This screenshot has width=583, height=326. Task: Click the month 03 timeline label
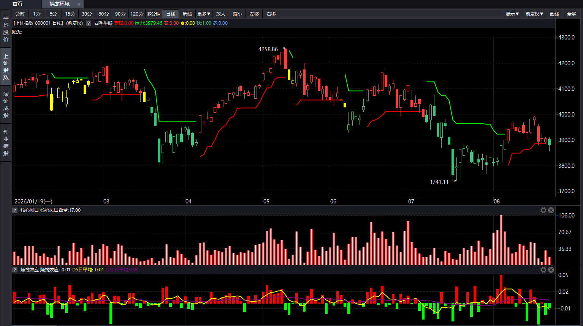pos(106,202)
